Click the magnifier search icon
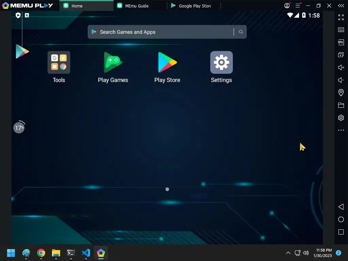 tap(241, 32)
